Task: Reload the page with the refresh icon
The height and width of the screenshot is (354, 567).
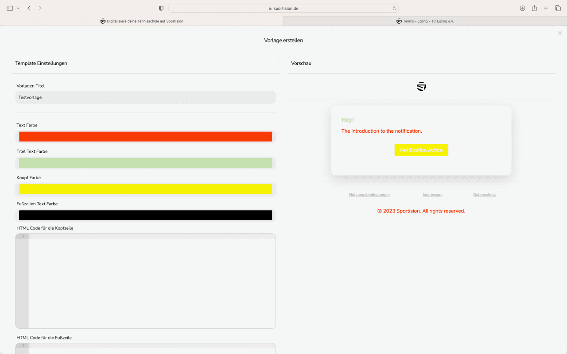Action: click(394, 8)
